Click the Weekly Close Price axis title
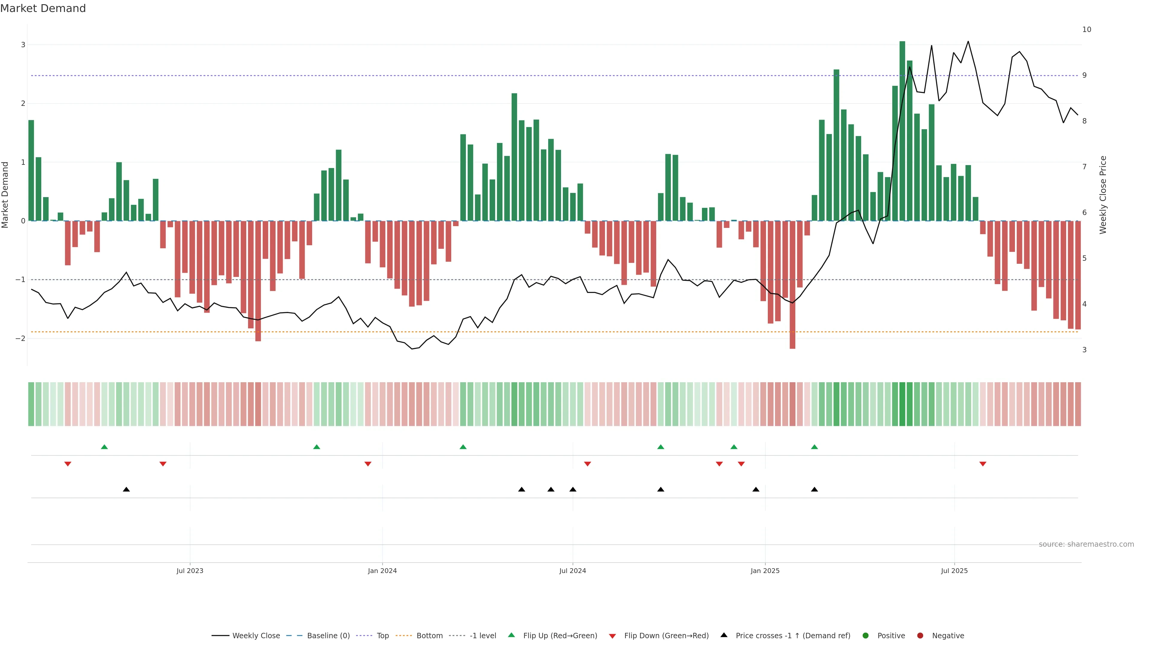The height and width of the screenshot is (646, 1149). [1103, 195]
